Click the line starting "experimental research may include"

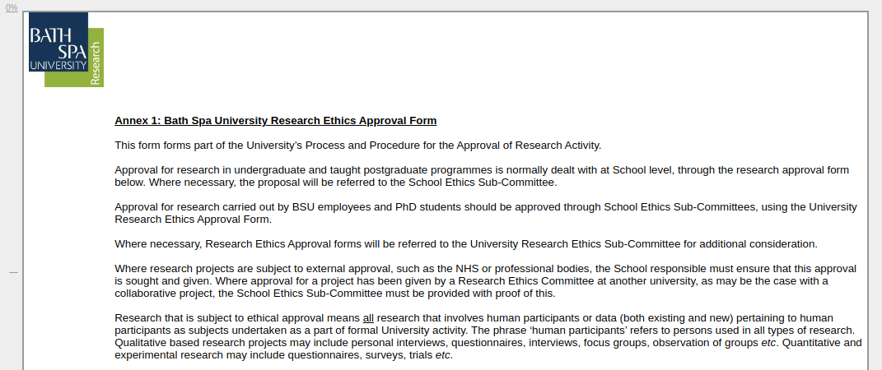click(x=283, y=355)
